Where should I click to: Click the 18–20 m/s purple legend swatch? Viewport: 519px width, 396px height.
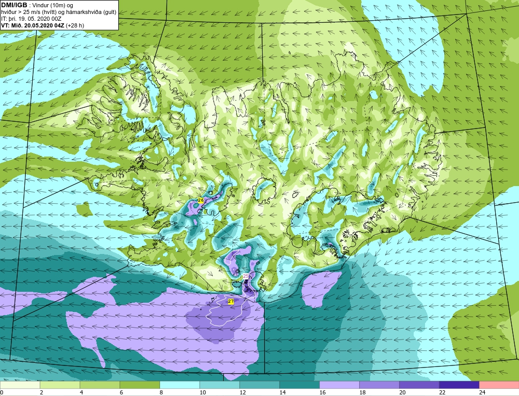(379, 385)
